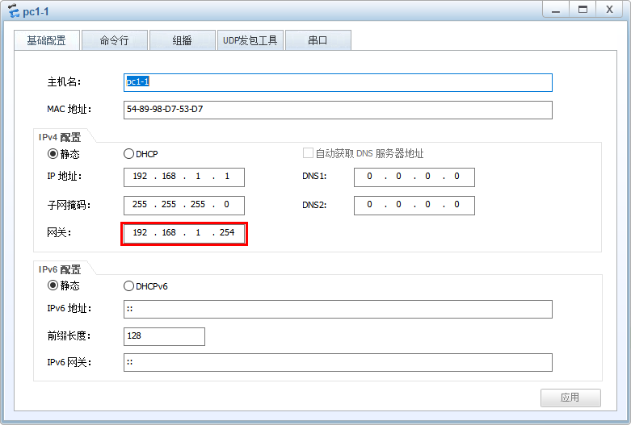Click the 子网掩码 label

pyautogui.click(x=69, y=206)
